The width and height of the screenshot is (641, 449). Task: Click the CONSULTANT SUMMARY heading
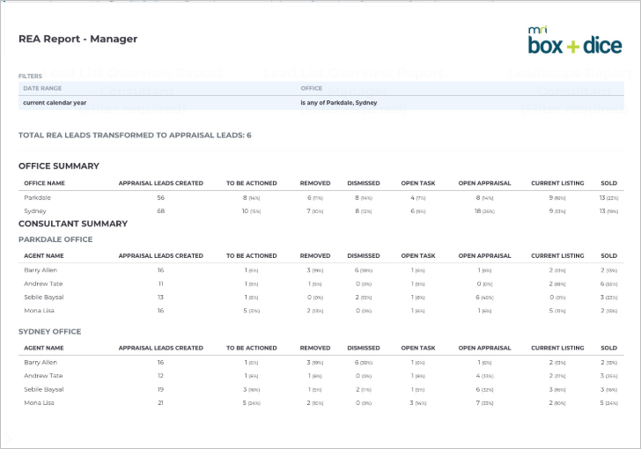(x=73, y=224)
